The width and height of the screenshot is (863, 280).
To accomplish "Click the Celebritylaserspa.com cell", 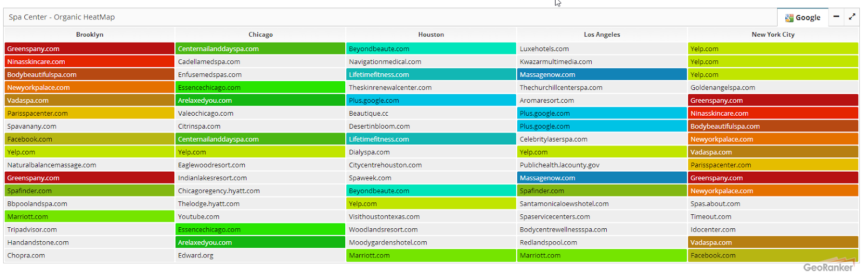I will click(x=602, y=139).
